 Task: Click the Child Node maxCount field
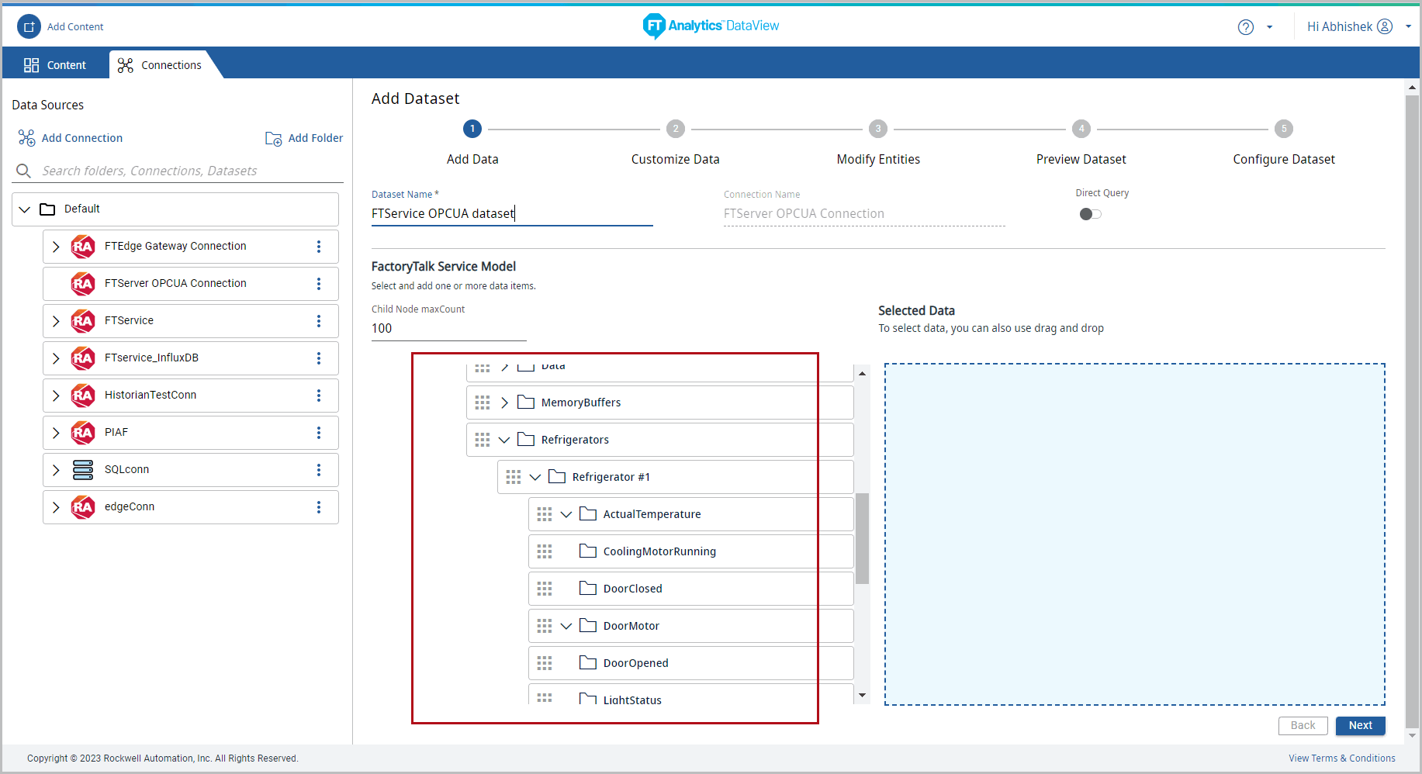pos(448,329)
